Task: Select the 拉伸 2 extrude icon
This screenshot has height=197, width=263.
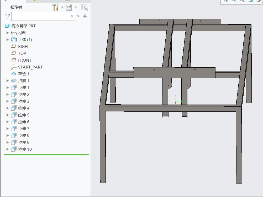Action: [x=14, y=94]
